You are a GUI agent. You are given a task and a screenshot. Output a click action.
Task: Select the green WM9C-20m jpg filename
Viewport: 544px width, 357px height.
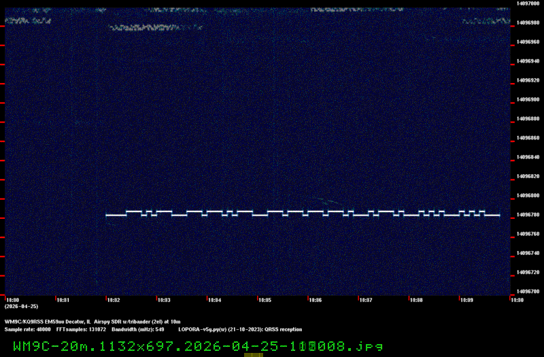click(198, 346)
